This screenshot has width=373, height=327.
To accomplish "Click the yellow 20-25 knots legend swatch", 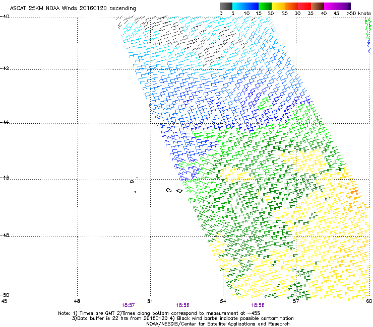I will [x=278, y=6].
